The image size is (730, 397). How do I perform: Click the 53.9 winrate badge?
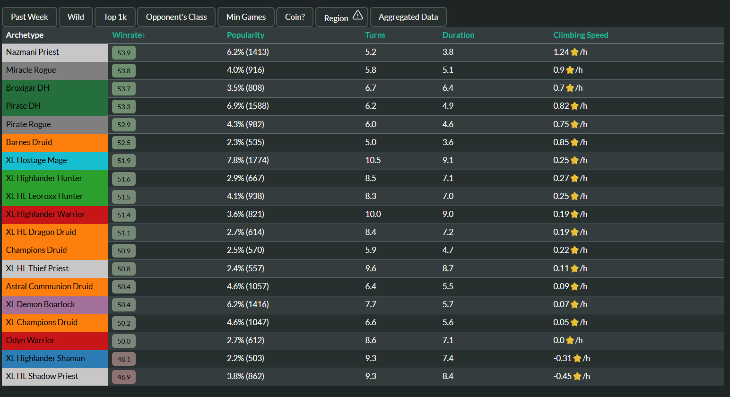click(x=124, y=52)
